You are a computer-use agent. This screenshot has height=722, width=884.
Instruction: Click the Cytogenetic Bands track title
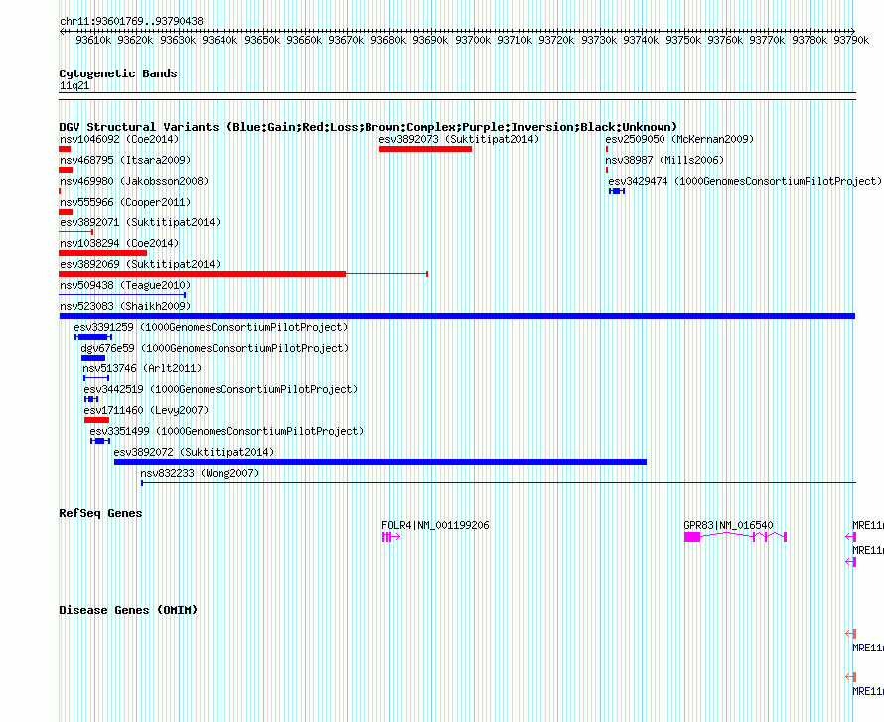pyautogui.click(x=118, y=73)
